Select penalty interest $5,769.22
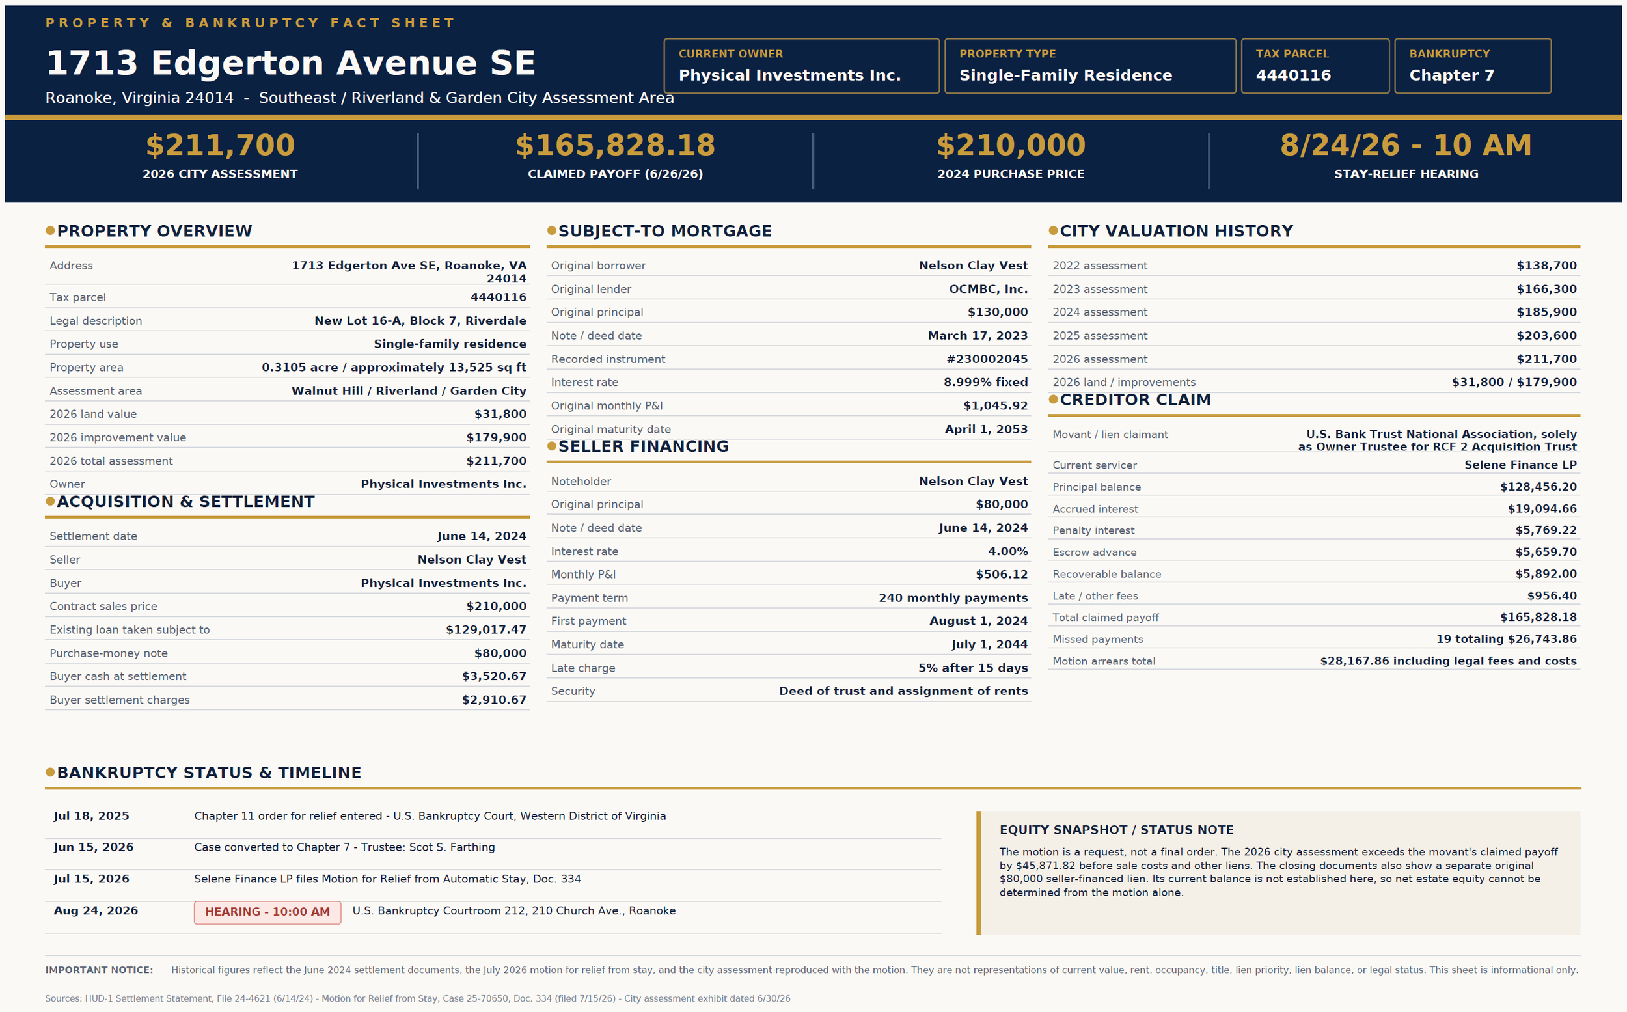The image size is (1627, 1012). pos(1546,530)
